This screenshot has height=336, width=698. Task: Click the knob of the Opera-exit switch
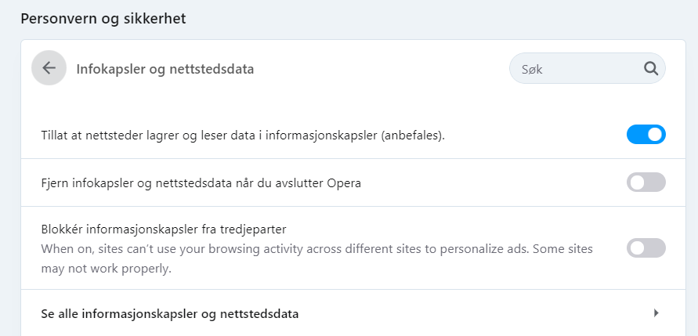638,182
